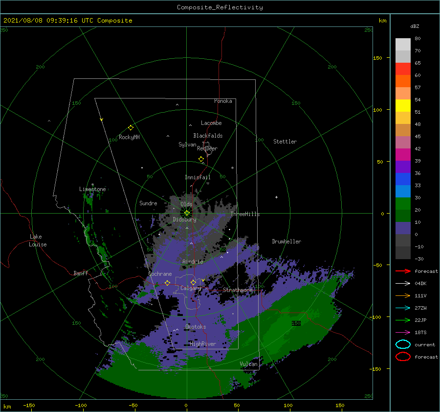
Task: Click the ThreeHills label
Action: (245, 214)
